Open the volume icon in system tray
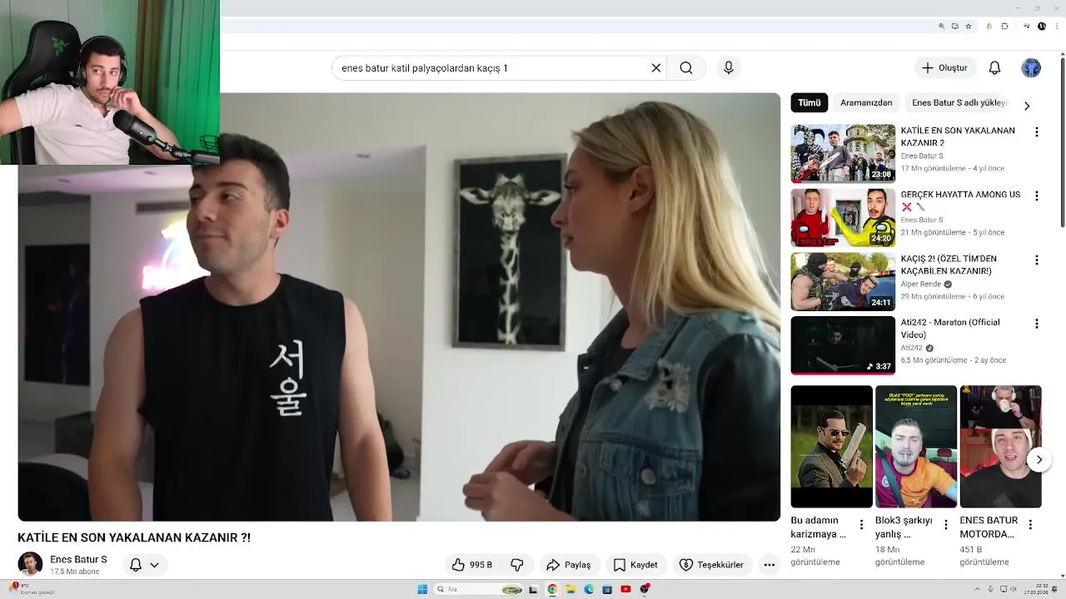The width and height of the screenshot is (1066, 599). tap(1014, 589)
